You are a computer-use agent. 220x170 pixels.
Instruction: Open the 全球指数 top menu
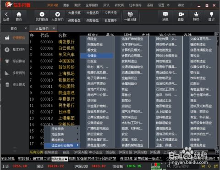tap(92, 5)
